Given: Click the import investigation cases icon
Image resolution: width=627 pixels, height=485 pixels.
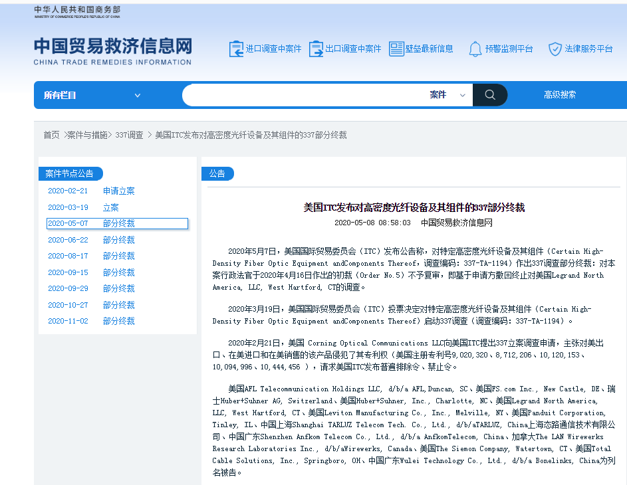Looking at the screenshot, I should point(236,48).
